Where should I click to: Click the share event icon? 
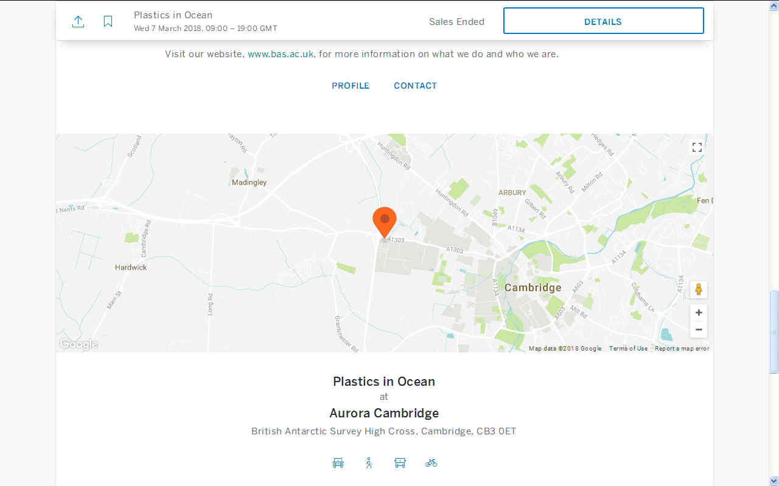[x=78, y=22]
